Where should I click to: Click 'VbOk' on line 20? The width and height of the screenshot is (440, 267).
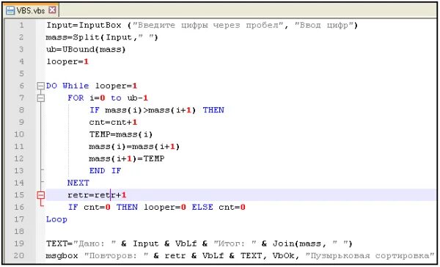[x=285, y=255]
